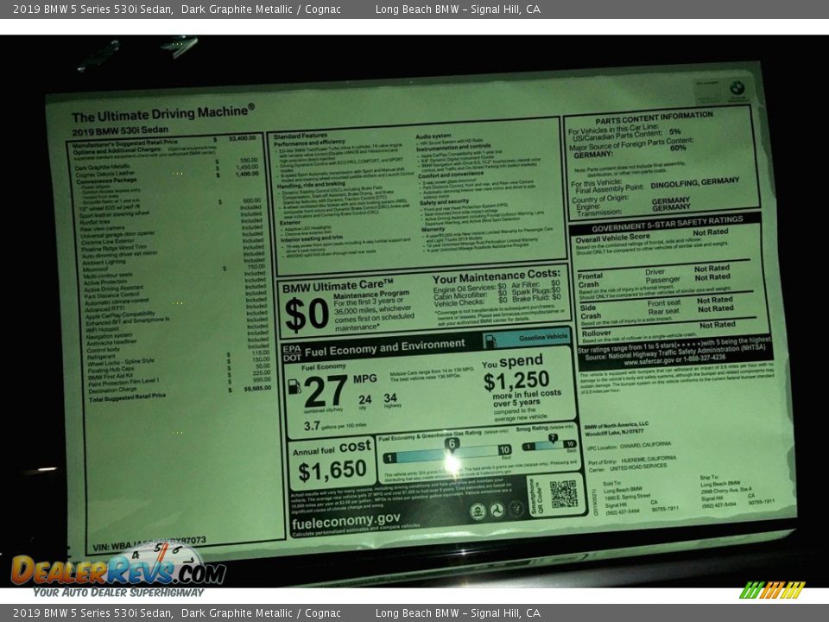
Task: Click the fueleconomy.gov link
Action: tap(345, 521)
